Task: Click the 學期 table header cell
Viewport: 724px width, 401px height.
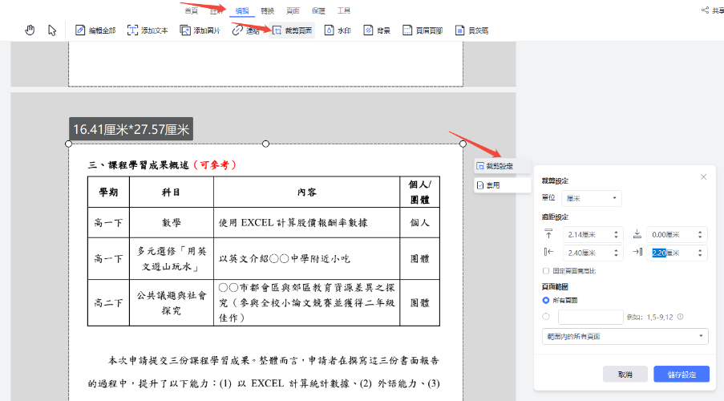Action: coord(108,192)
